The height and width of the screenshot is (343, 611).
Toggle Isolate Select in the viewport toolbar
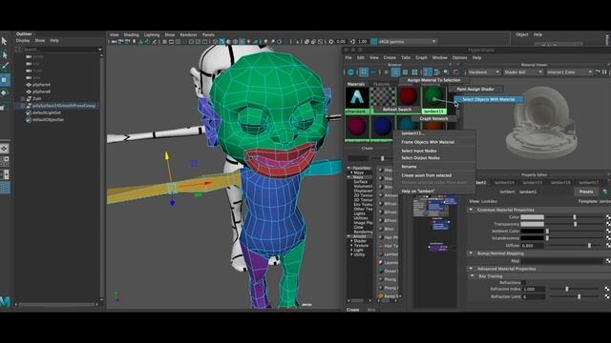click(x=297, y=42)
